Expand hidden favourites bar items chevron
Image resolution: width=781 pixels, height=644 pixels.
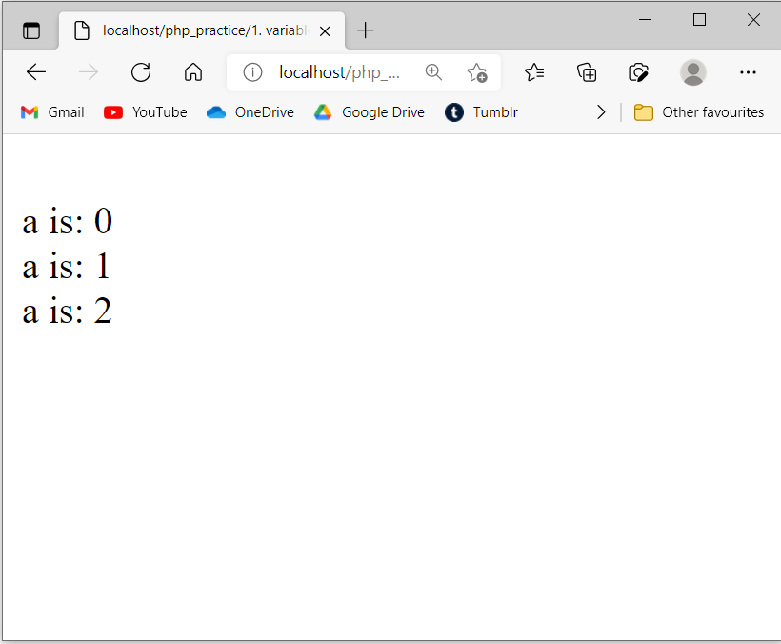601,112
